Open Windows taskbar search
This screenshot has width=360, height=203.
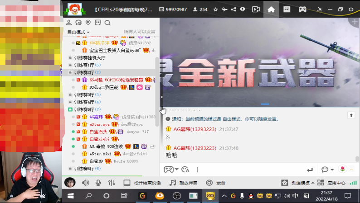(88, 196)
